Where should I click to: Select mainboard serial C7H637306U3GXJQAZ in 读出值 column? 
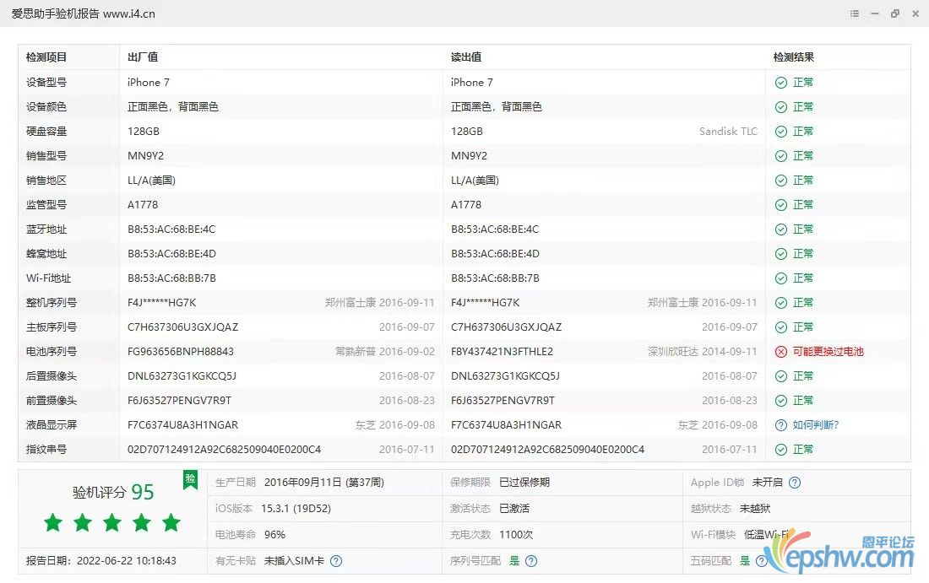(x=507, y=327)
